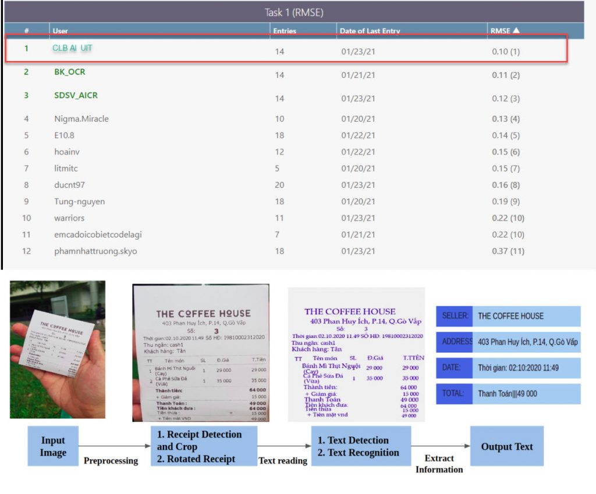
Task: Click the Nigma.Miracle leaderboard row
Action: point(81,119)
